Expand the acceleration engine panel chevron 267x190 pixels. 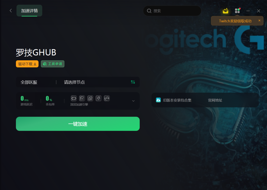[133, 101]
